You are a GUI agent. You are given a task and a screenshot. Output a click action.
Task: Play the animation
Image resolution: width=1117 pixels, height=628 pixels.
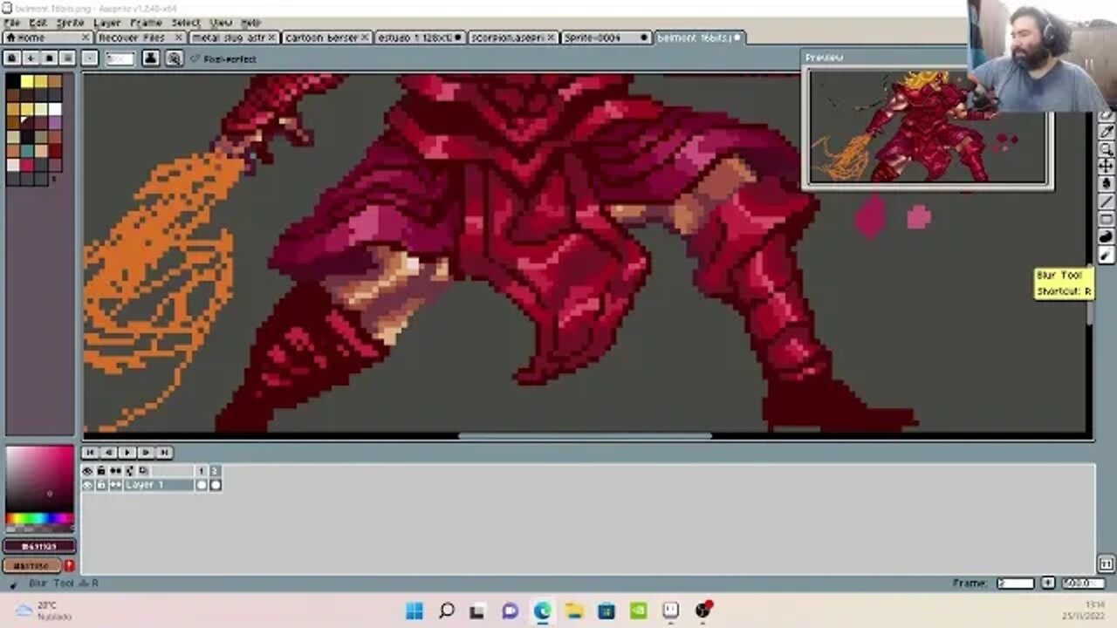[127, 453]
